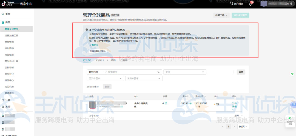
Task: Tick the checkbox for the $35.90 product row
Action: pos(86,103)
